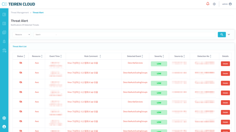The width and height of the screenshot is (236, 132).
Task: Open the threat alert bell in the sidebar
Action: 4,42
